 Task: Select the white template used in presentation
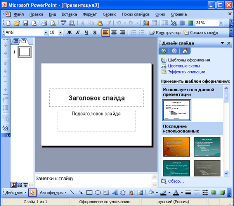[x=177, y=110]
